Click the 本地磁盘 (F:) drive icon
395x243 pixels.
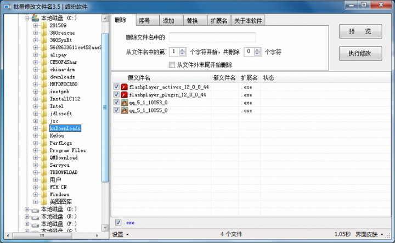(35, 224)
